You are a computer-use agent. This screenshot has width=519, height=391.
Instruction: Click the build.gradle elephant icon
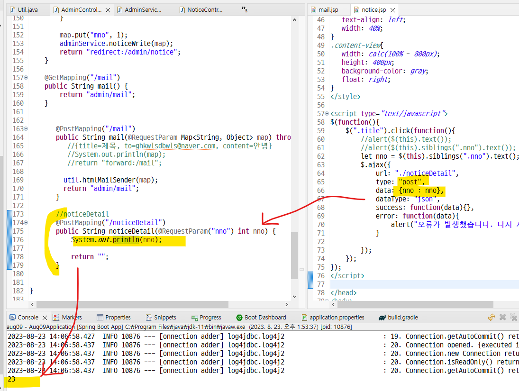[382, 318]
